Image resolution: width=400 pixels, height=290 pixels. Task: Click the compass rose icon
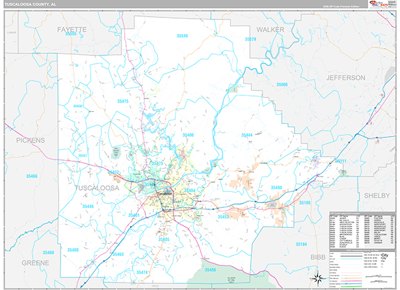318,278
